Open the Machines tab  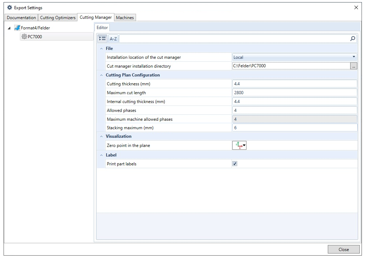125,18
